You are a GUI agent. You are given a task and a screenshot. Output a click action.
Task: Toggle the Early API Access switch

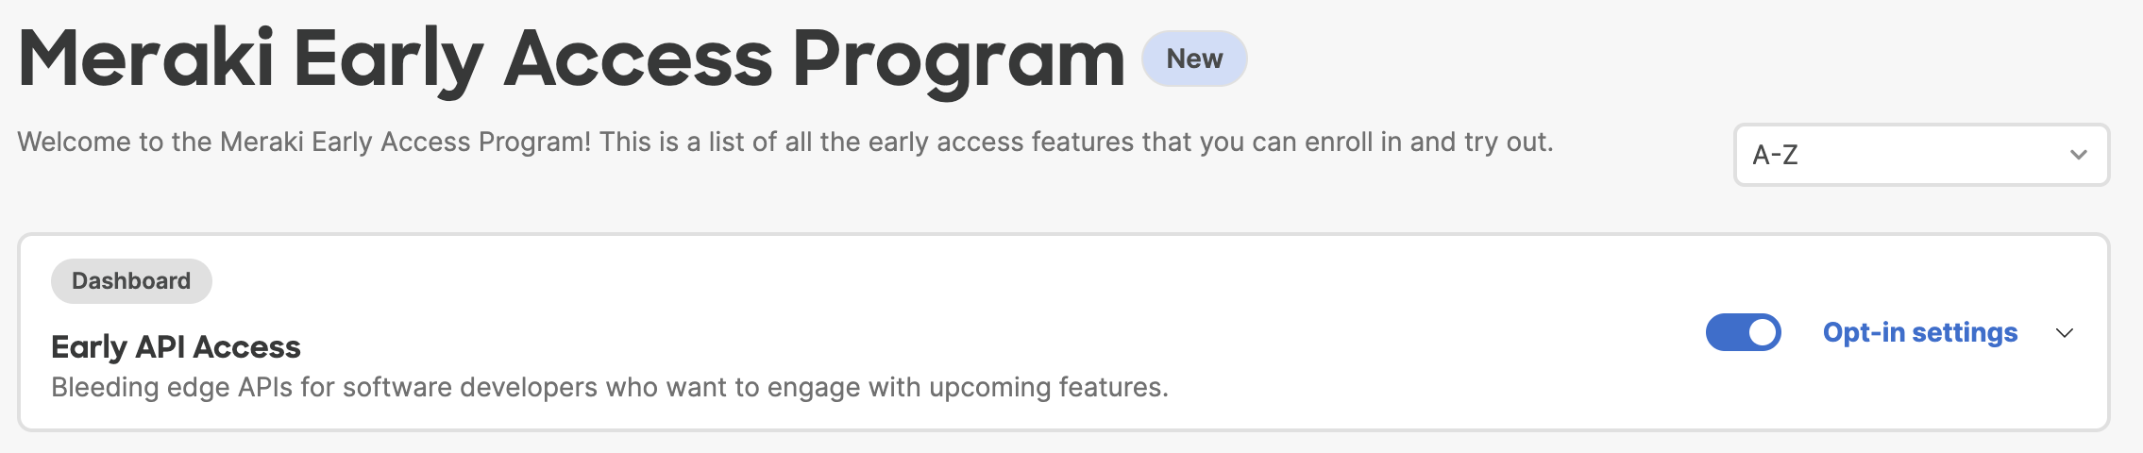point(1743,332)
